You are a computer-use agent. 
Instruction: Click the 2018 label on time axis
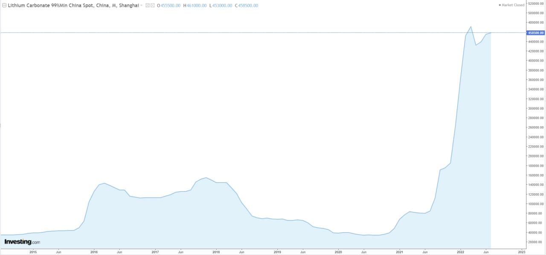216,252
